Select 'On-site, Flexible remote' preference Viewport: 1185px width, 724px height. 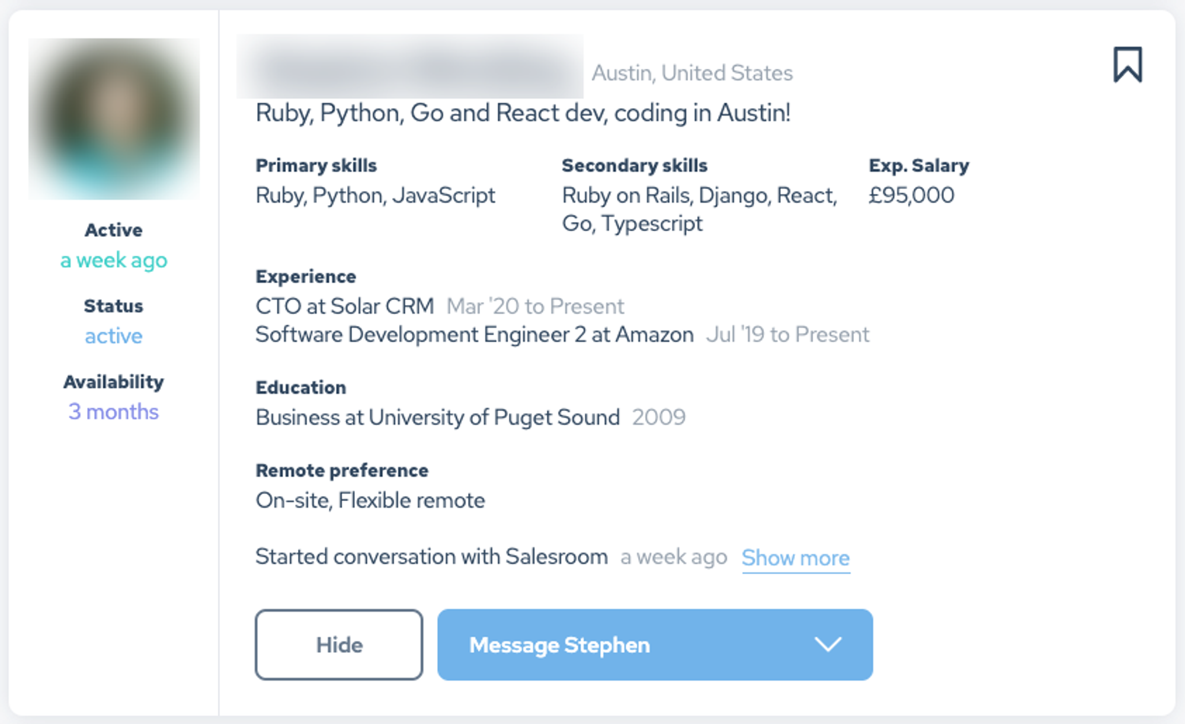click(370, 501)
